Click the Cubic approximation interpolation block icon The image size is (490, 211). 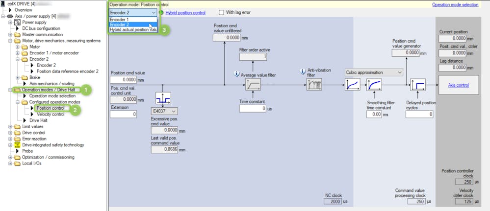[352, 85]
